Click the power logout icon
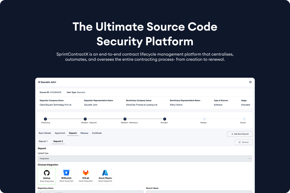This screenshot has height=193, width=290. click(x=250, y=82)
